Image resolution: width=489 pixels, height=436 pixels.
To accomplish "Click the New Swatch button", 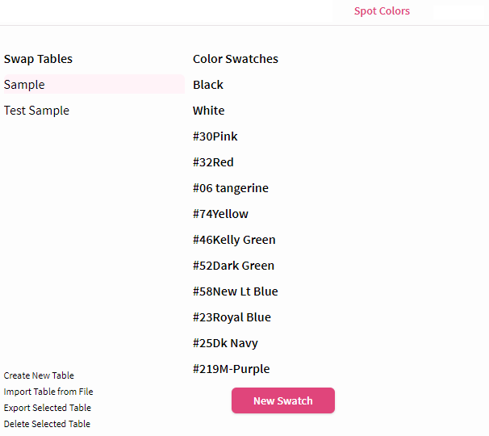I will [x=283, y=400].
